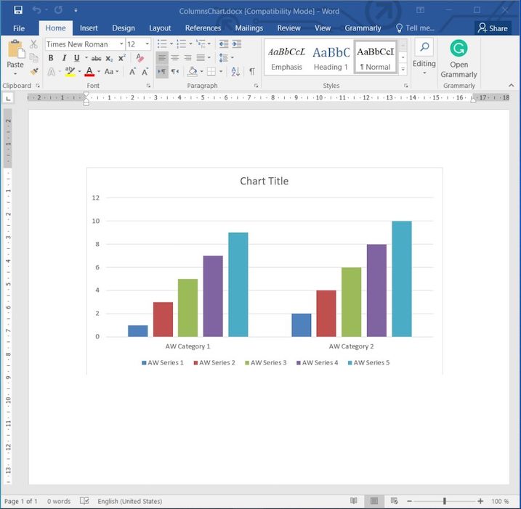Viewport: 521px width, 509px height.
Task: Click the zoom slider in status bar
Action: [444, 501]
